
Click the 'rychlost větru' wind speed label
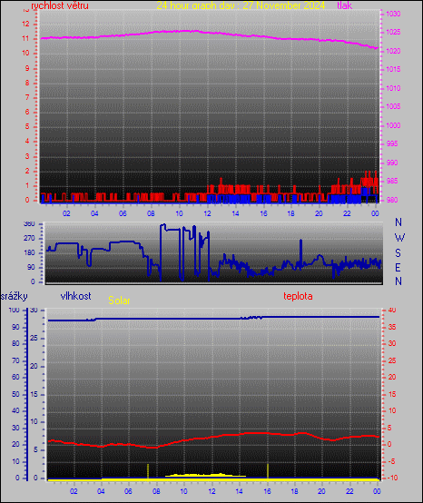click(x=60, y=5)
